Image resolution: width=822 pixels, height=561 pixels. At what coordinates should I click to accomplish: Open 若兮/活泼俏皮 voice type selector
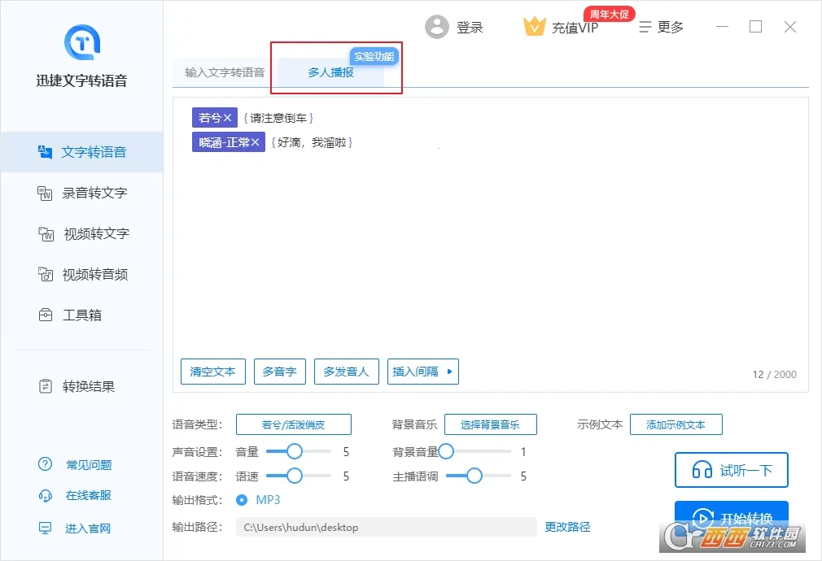pos(294,424)
